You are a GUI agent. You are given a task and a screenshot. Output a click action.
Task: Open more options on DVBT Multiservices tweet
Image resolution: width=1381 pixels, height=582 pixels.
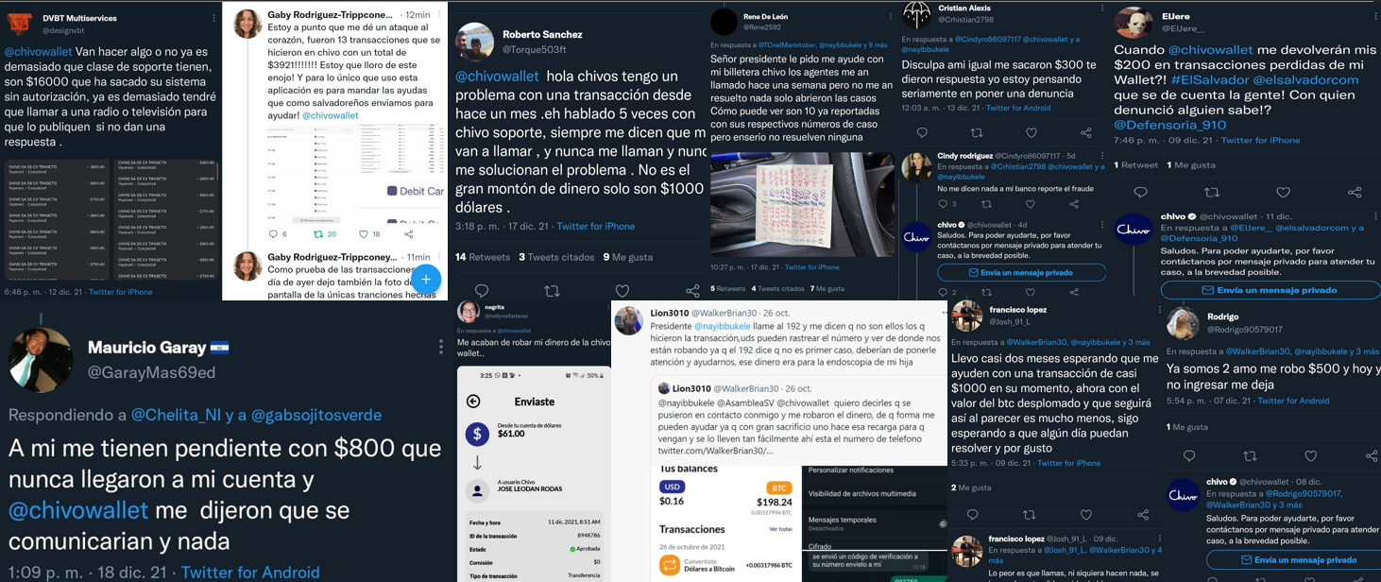click(213, 18)
